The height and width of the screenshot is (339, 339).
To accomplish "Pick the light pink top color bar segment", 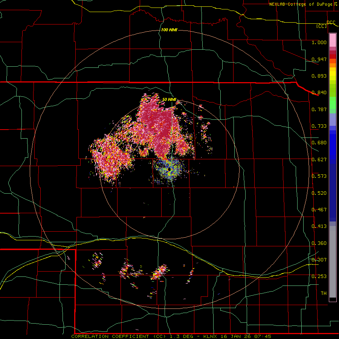I will click(333, 40).
